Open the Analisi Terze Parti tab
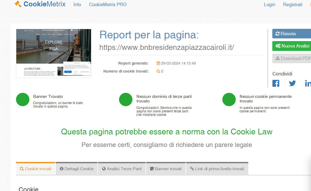 [122, 169]
